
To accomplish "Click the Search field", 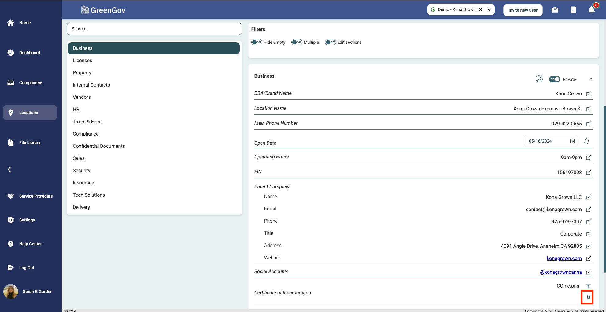I will [154, 29].
